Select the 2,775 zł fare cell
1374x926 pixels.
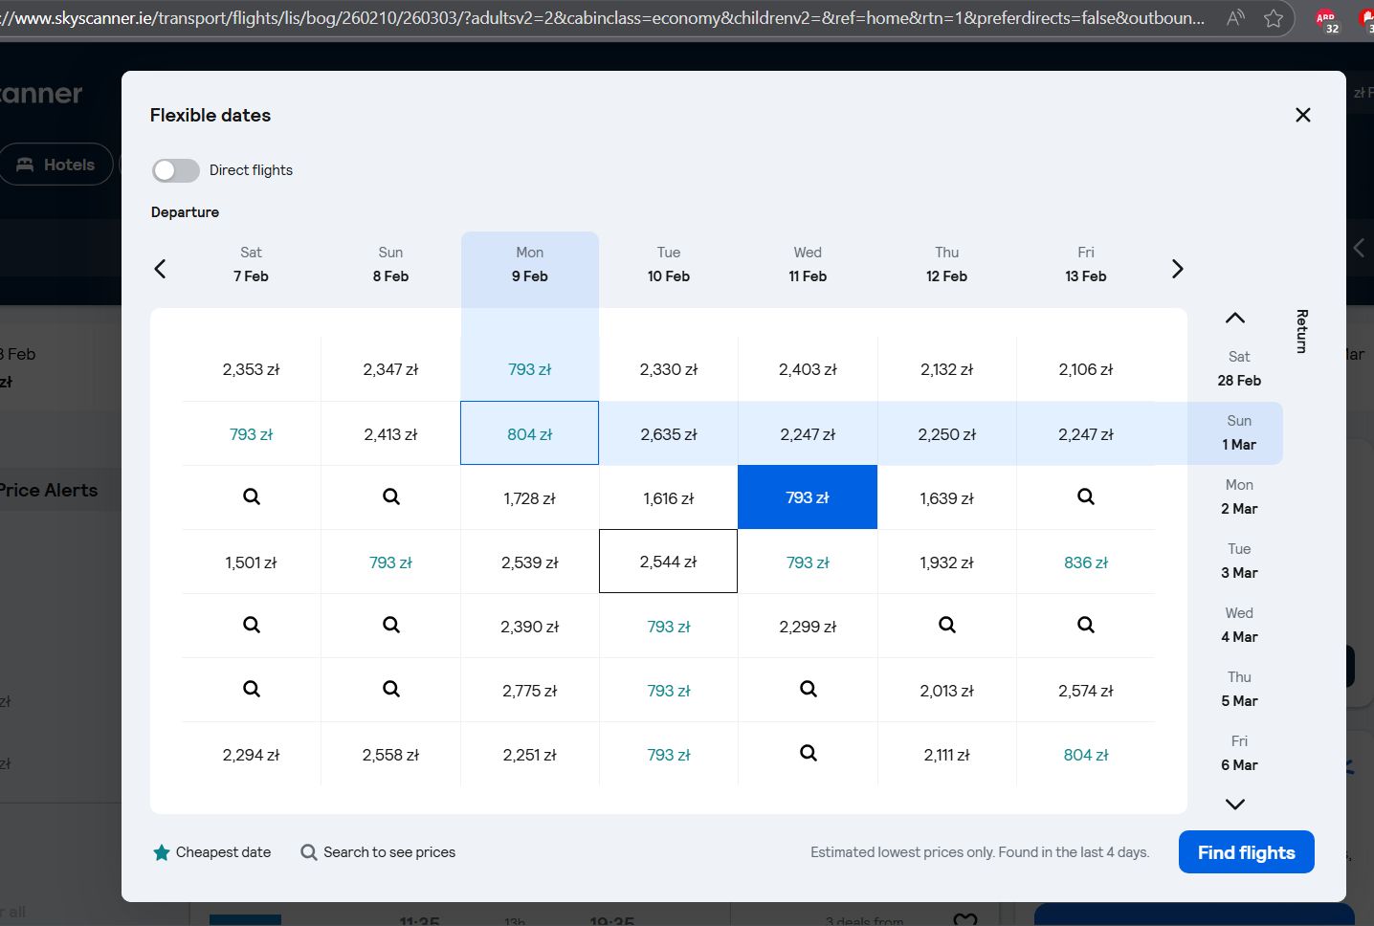click(530, 691)
